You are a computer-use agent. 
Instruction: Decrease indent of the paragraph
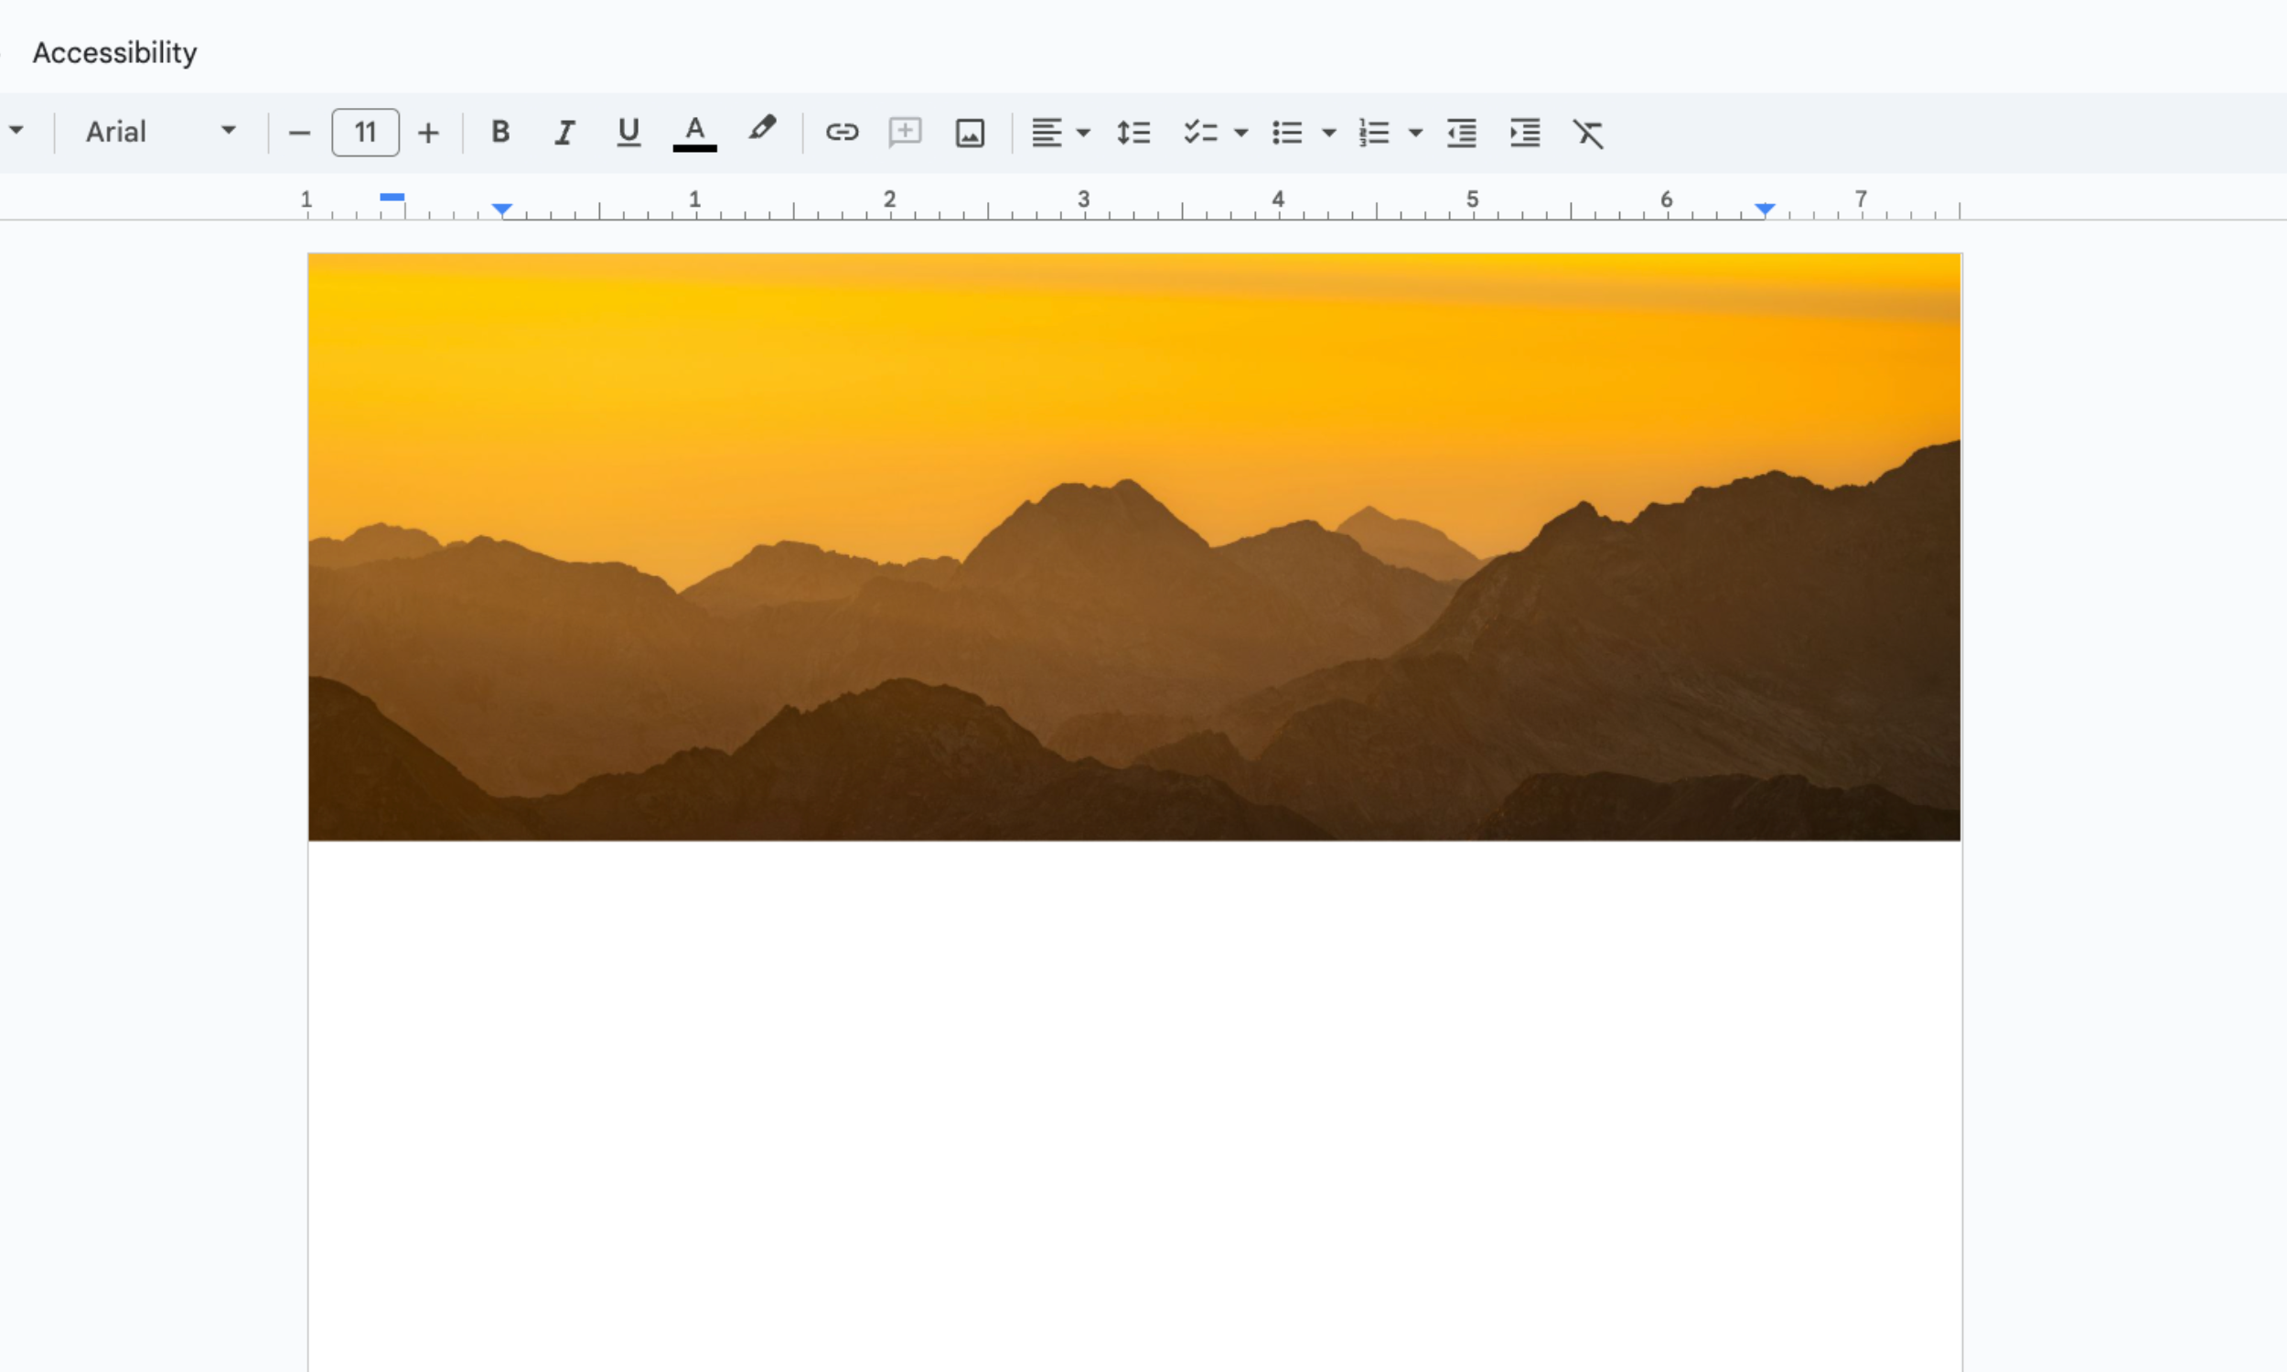(1461, 133)
